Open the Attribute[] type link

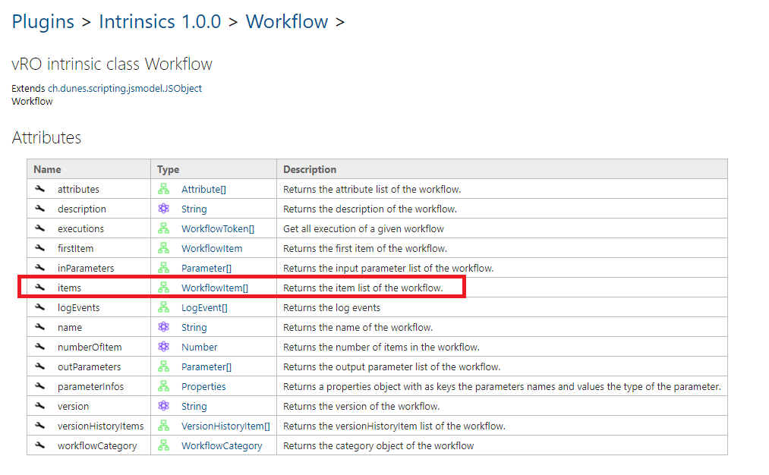point(203,189)
